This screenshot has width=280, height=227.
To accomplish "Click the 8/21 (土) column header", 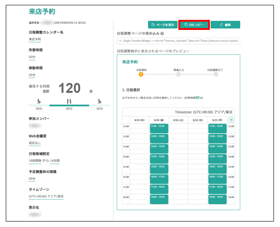I will 178,120.
